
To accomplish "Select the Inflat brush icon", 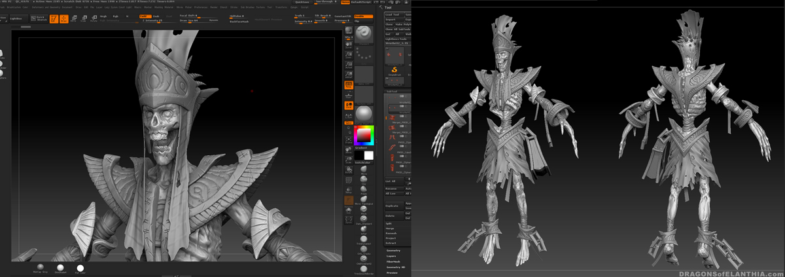I will click(x=364, y=229).
